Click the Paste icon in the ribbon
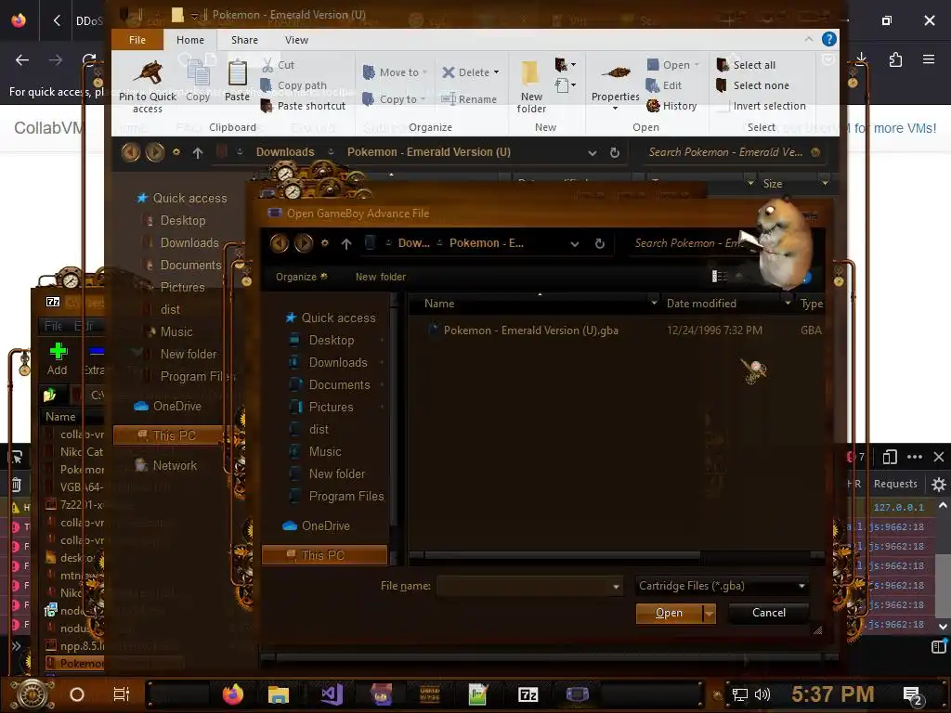The image size is (951, 713). [x=237, y=81]
